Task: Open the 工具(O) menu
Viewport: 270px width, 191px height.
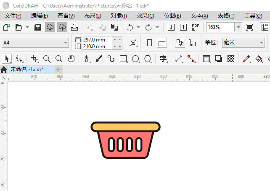Action: click(x=253, y=16)
